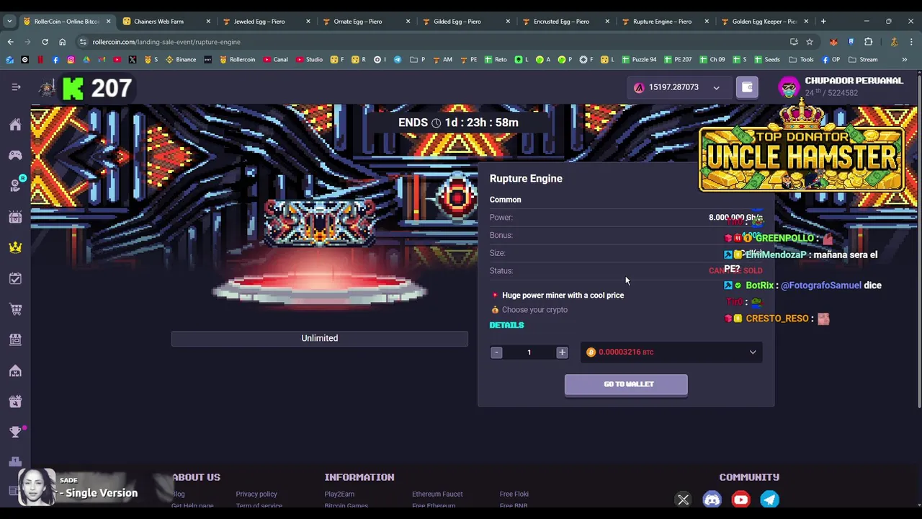Open the Telegram community icon

[x=769, y=500]
